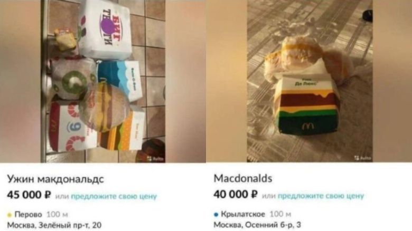Click the Крылатское station name
Screen dimensions: 412x231
[x=243, y=214]
